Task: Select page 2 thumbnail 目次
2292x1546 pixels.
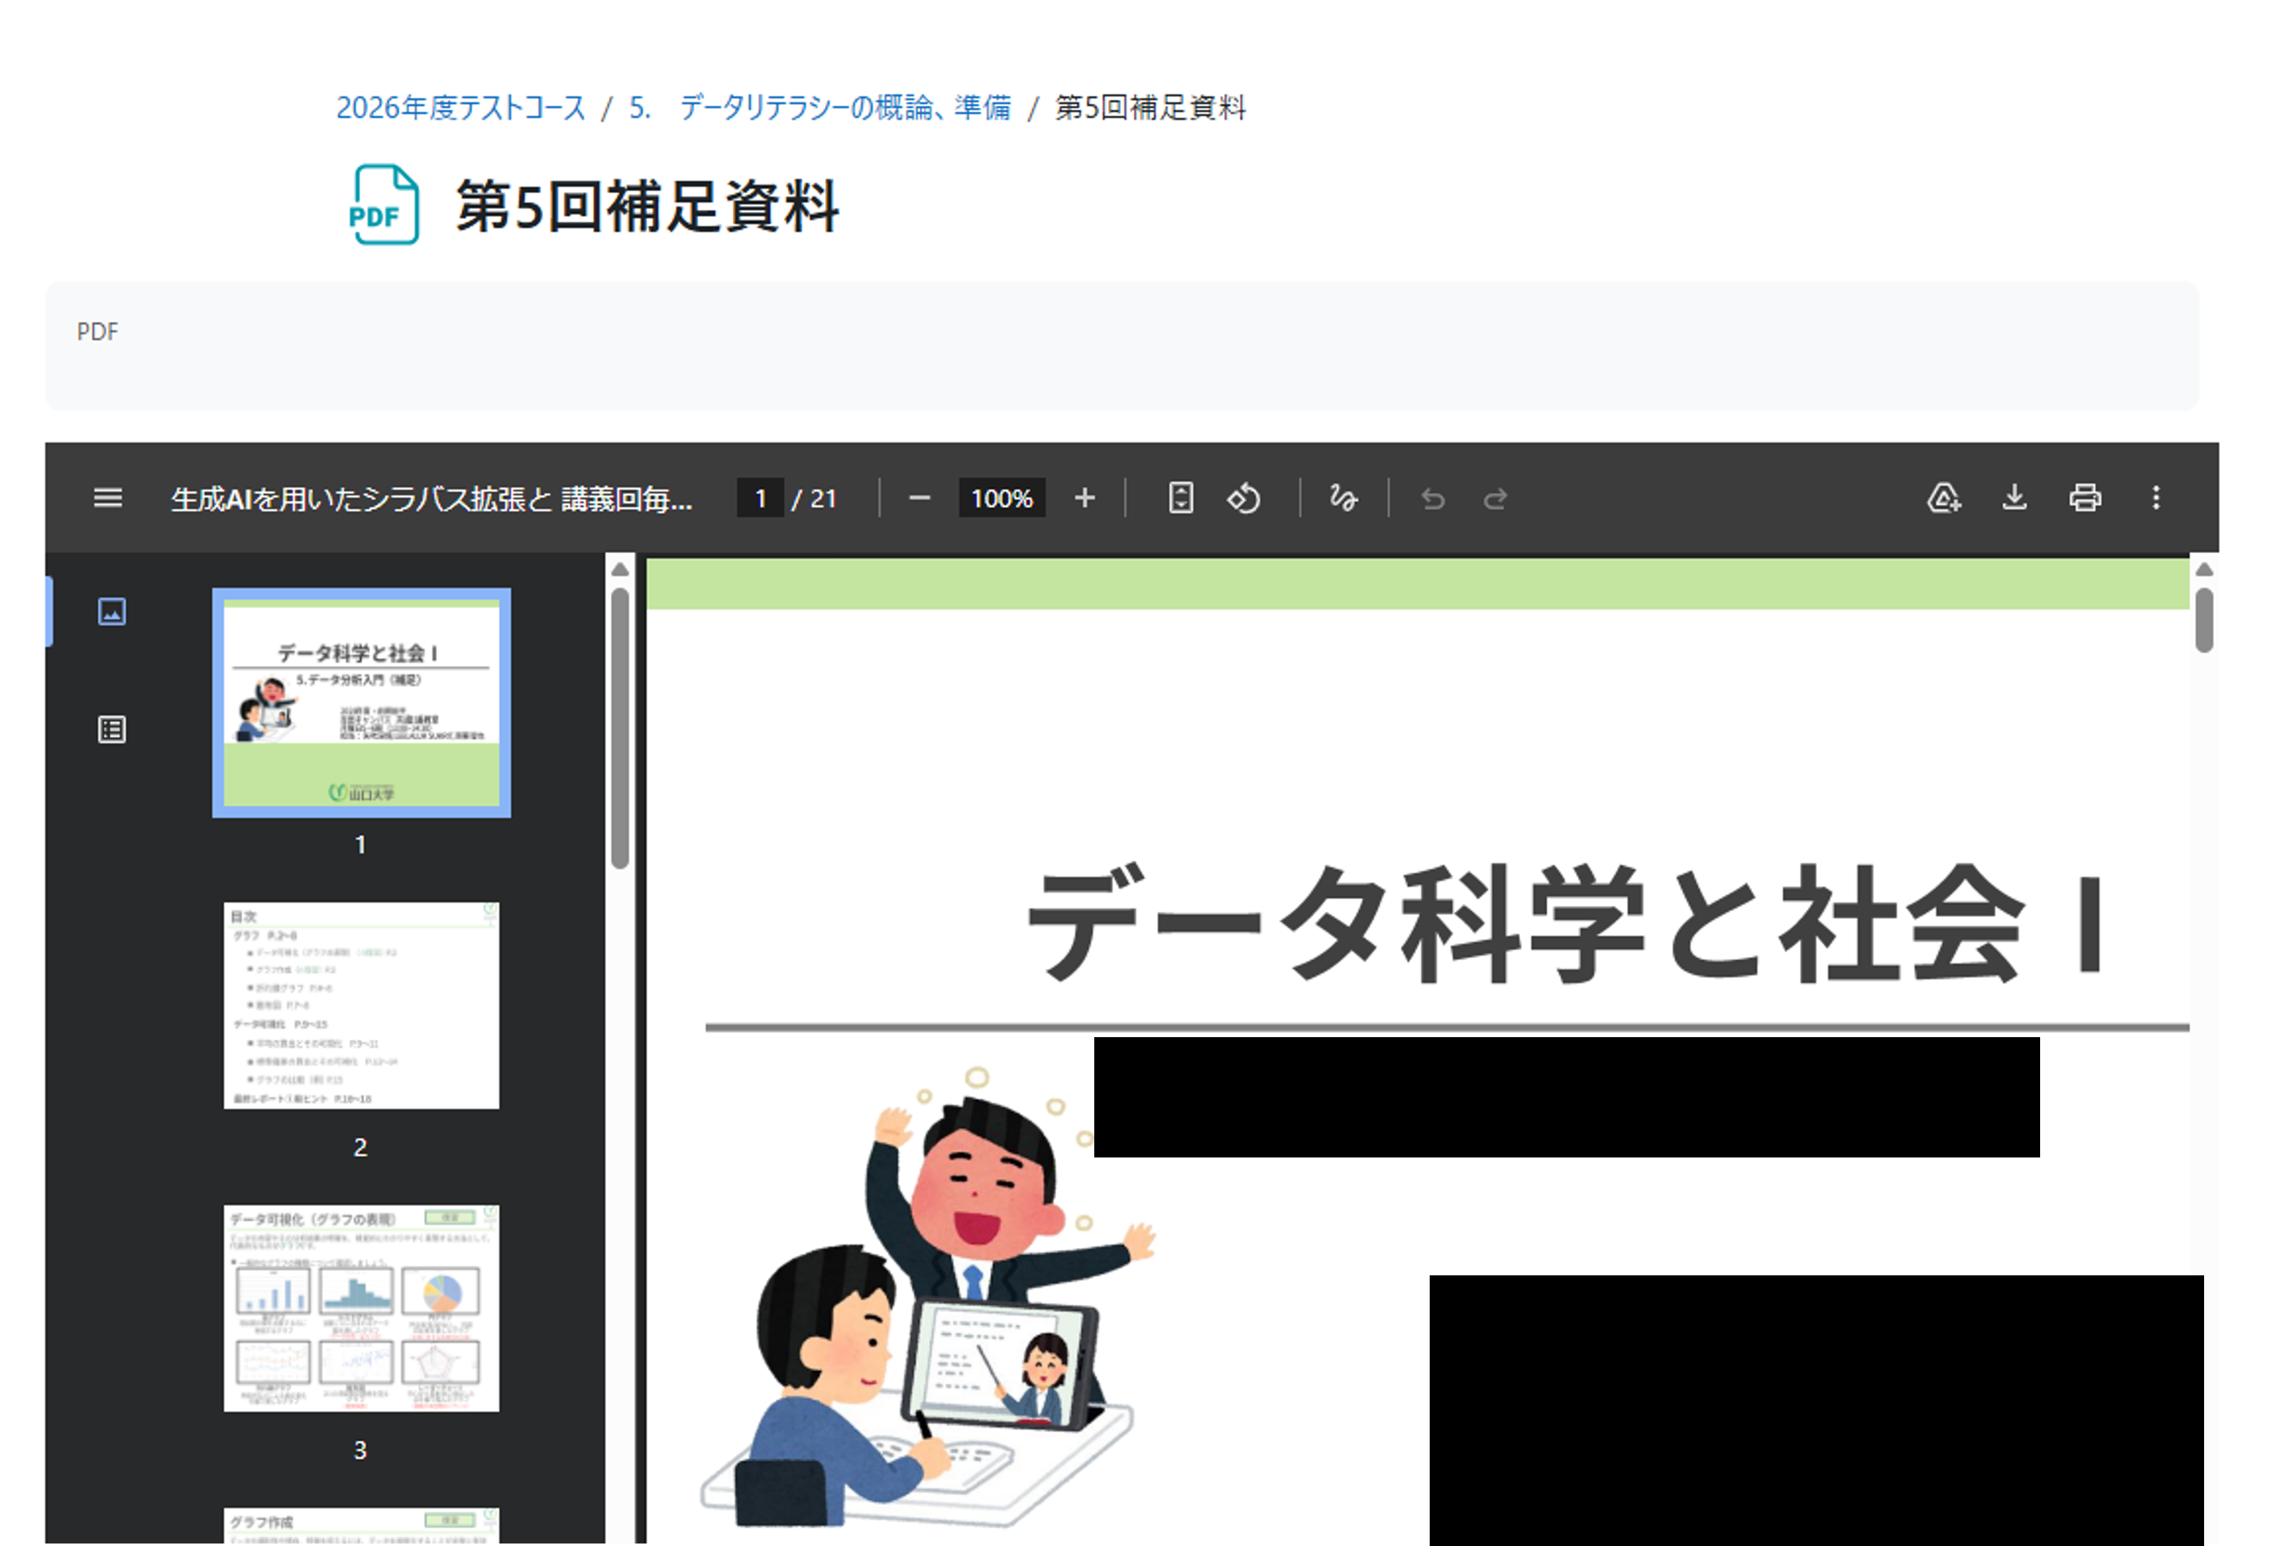Action: 361,1005
